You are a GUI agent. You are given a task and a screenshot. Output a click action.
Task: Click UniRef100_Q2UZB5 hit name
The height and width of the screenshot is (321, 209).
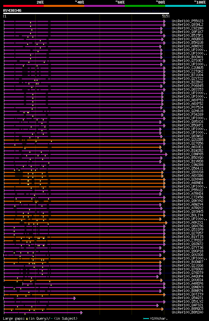pyautogui.click(x=187, y=140)
